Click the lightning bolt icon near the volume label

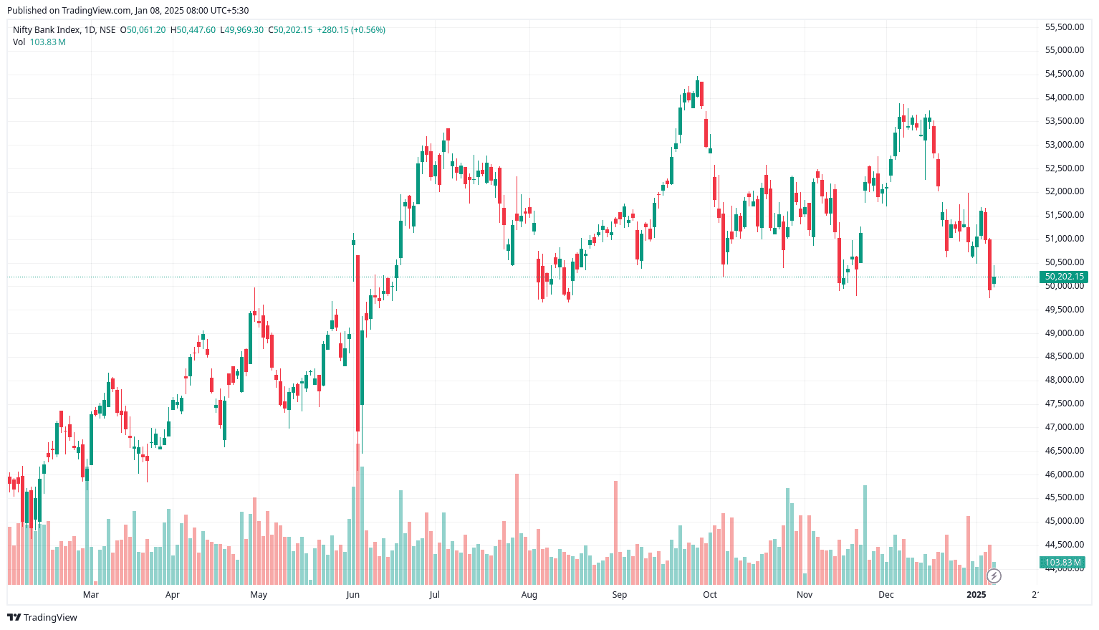(x=994, y=576)
